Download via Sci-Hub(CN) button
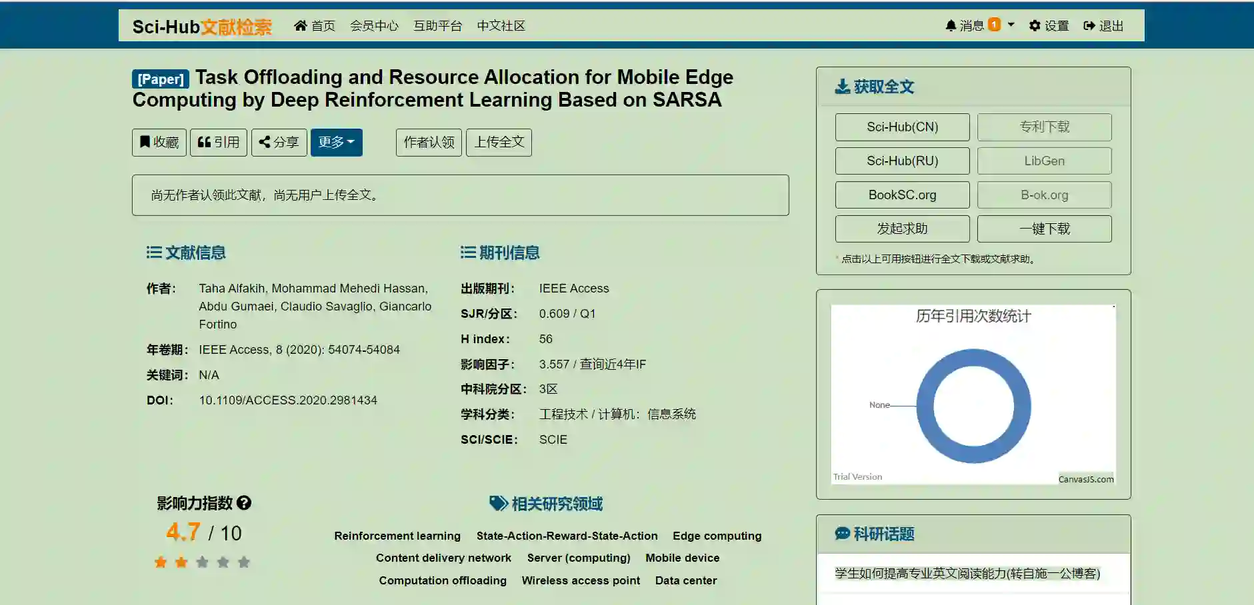The width and height of the screenshot is (1254, 605). (903, 127)
